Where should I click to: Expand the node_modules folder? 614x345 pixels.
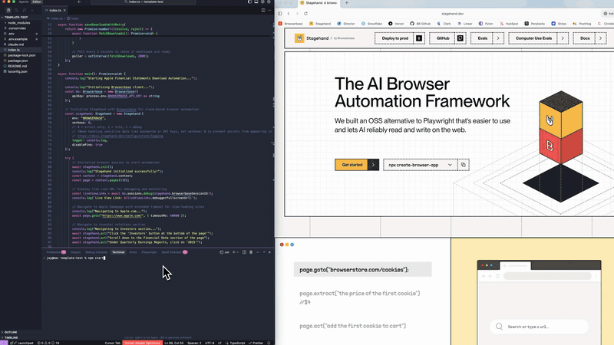click(18, 22)
